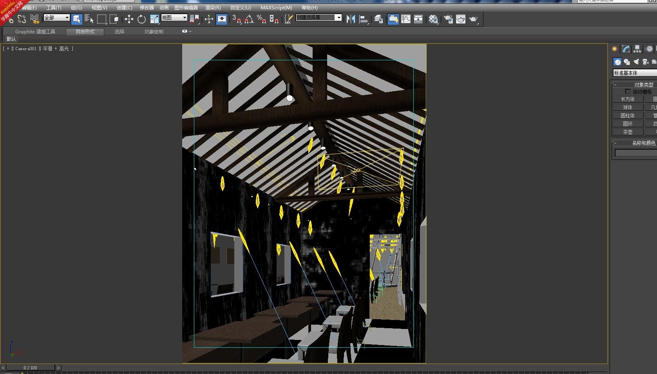This screenshot has width=657, height=374.
Task: Open Rendered Frame Window
Action: [461, 19]
